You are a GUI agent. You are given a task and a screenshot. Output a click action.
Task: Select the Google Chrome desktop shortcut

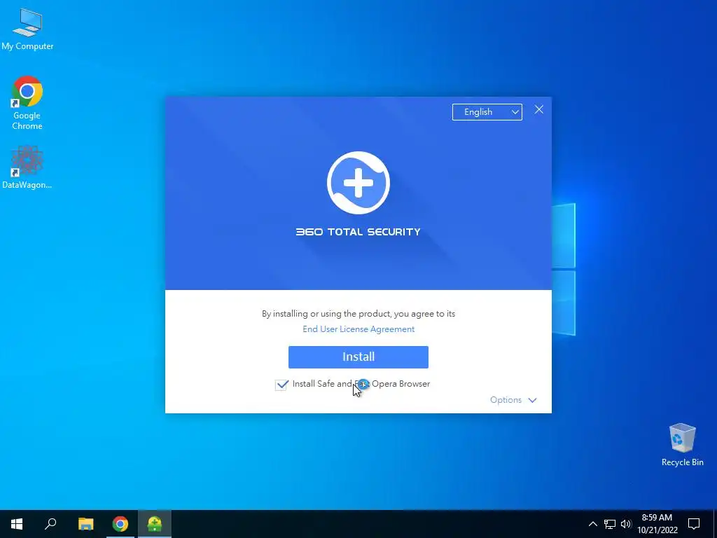point(27,103)
